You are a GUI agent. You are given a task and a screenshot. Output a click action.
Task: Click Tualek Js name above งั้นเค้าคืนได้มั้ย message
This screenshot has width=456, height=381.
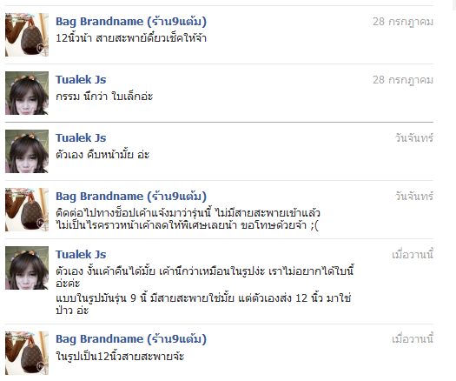click(81, 255)
